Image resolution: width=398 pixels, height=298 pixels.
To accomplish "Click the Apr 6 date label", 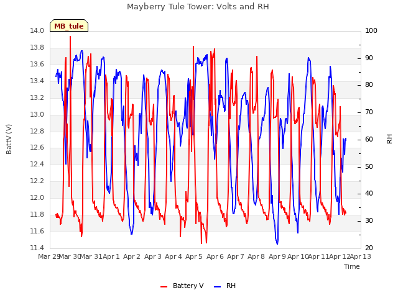I will pyautogui.click(x=215, y=256).
